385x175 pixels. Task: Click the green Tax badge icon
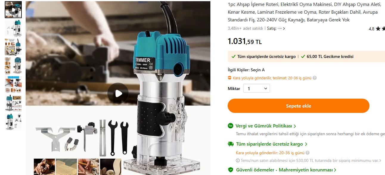pos(230,126)
